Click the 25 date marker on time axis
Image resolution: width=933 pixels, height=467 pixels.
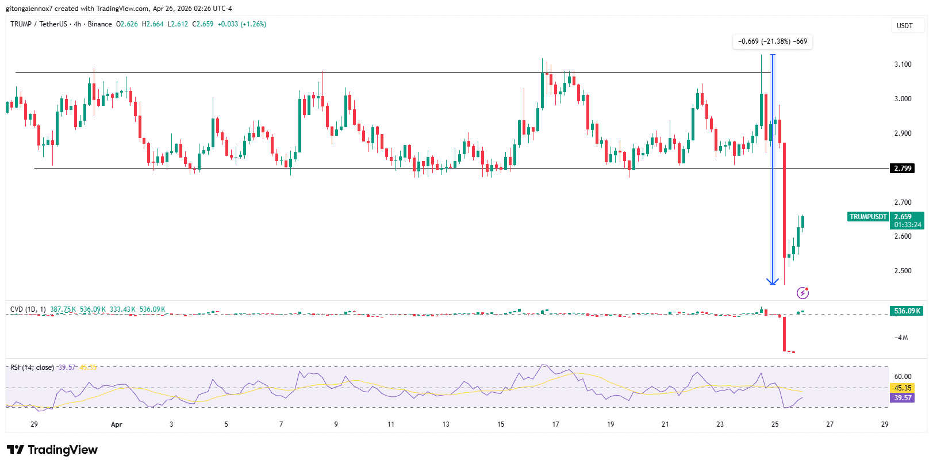tap(775, 424)
